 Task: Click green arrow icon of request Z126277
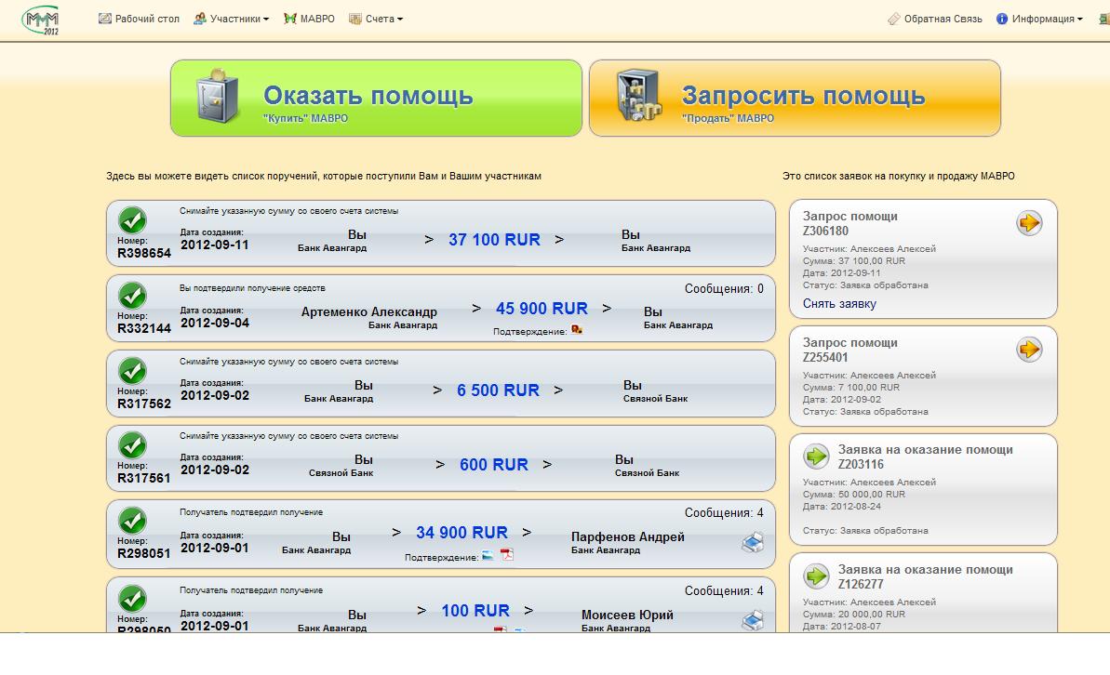[x=816, y=576]
